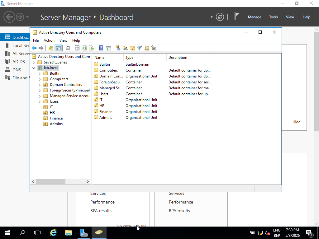Screen dimensions: 319x239
Task: Click the taskbar clock showing 7:39 PM
Action: click(292, 233)
